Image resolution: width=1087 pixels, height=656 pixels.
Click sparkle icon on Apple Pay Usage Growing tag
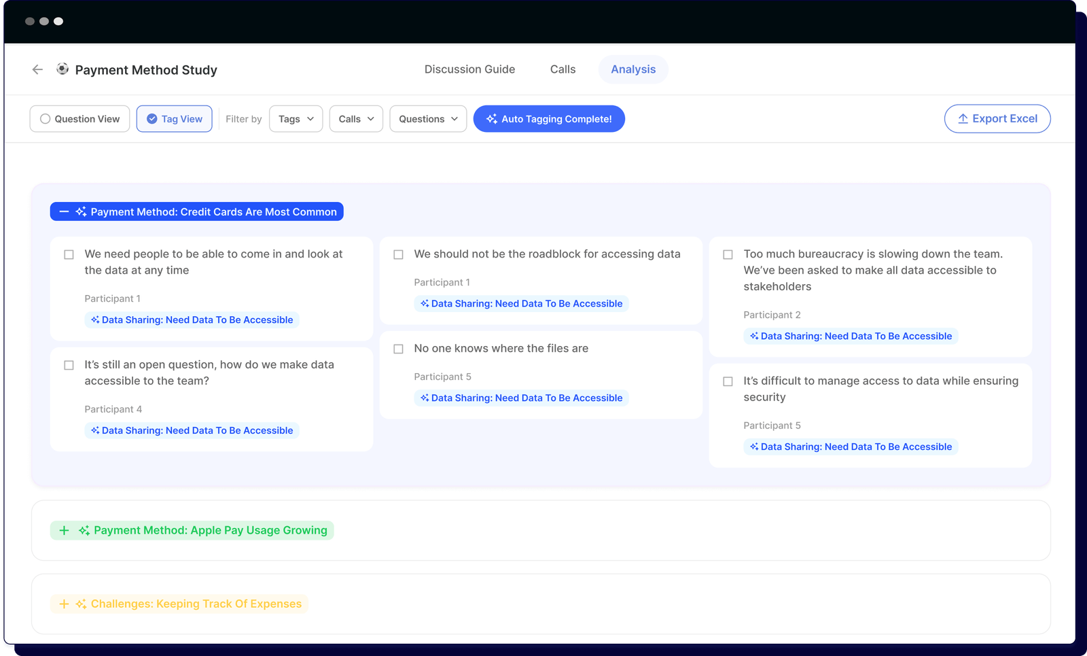click(x=84, y=530)
